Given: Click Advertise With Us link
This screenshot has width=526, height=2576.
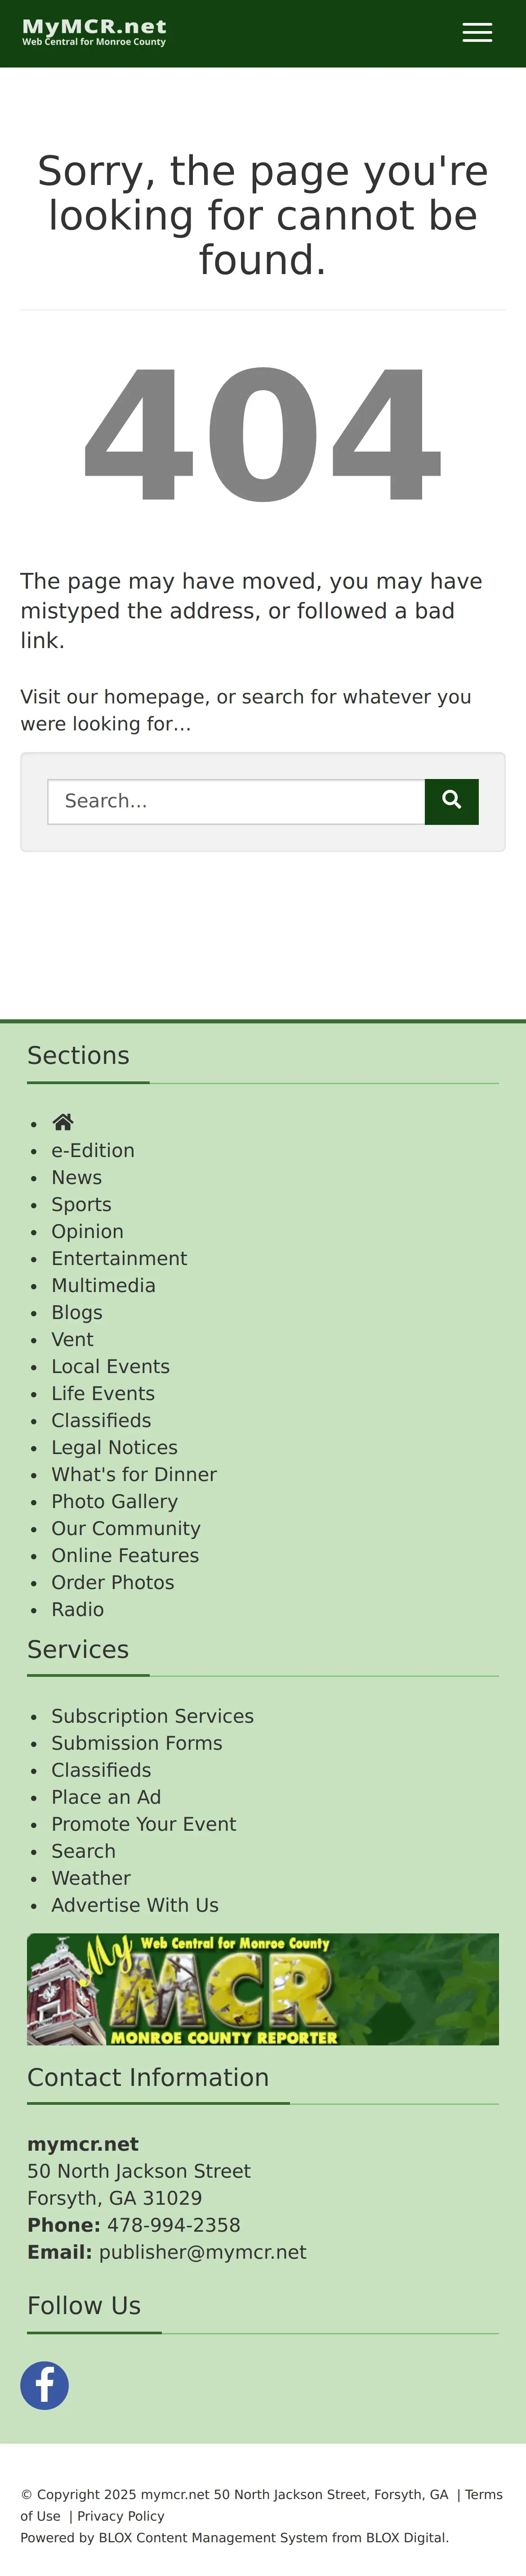Looking at the screenshot, I should pos(135,1906).
